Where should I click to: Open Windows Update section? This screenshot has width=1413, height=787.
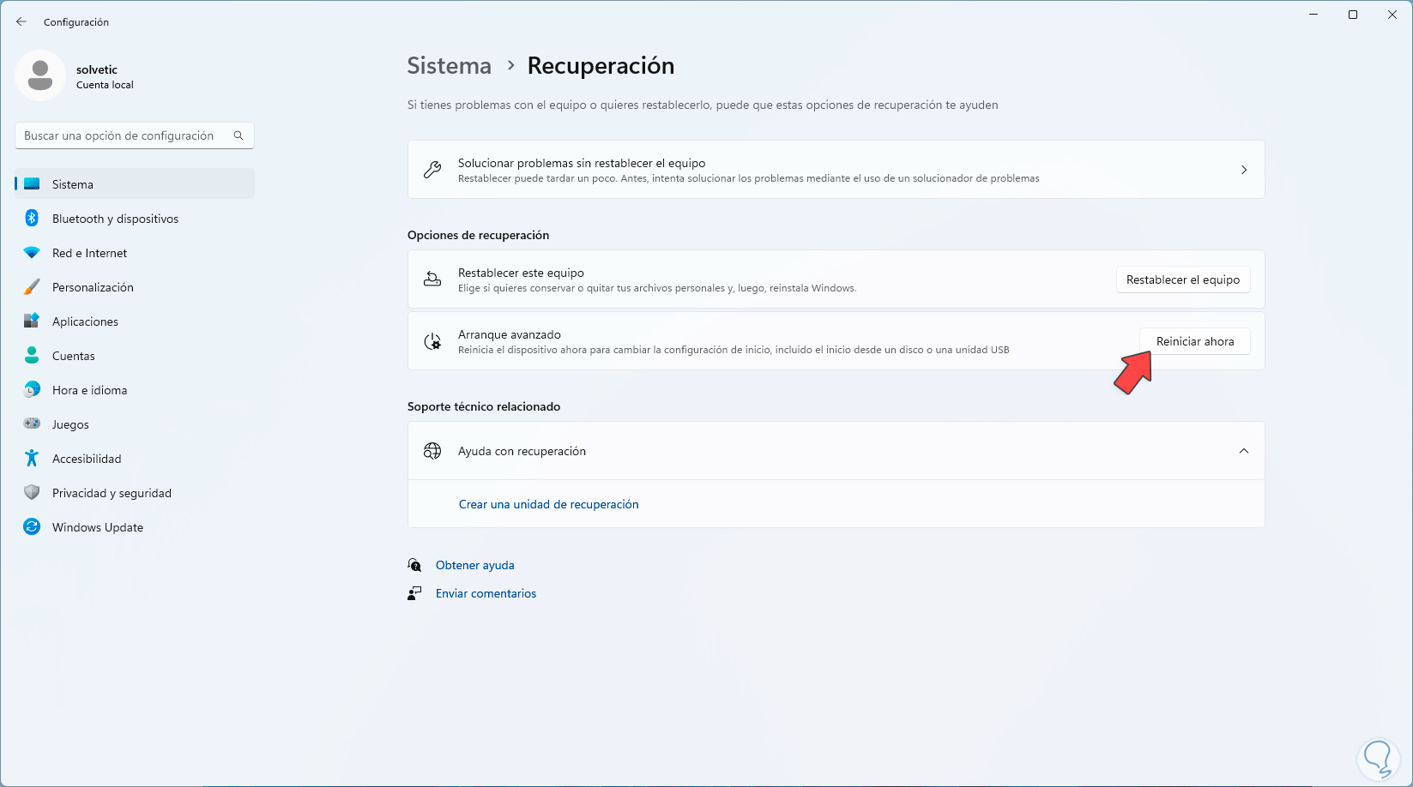[135, 527]
